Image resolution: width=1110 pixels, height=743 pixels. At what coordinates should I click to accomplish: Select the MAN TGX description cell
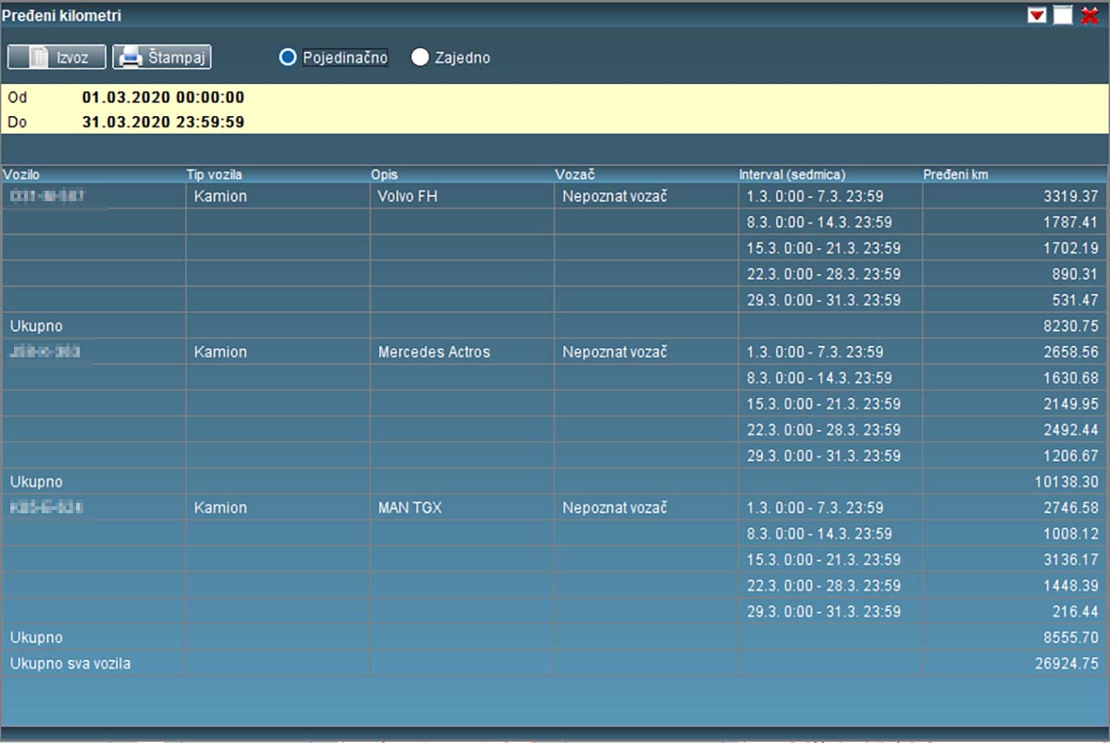[x=410, y=508]
